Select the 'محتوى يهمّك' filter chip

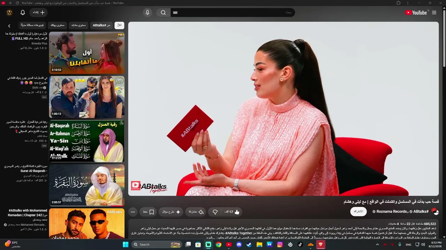pos(57,25)
